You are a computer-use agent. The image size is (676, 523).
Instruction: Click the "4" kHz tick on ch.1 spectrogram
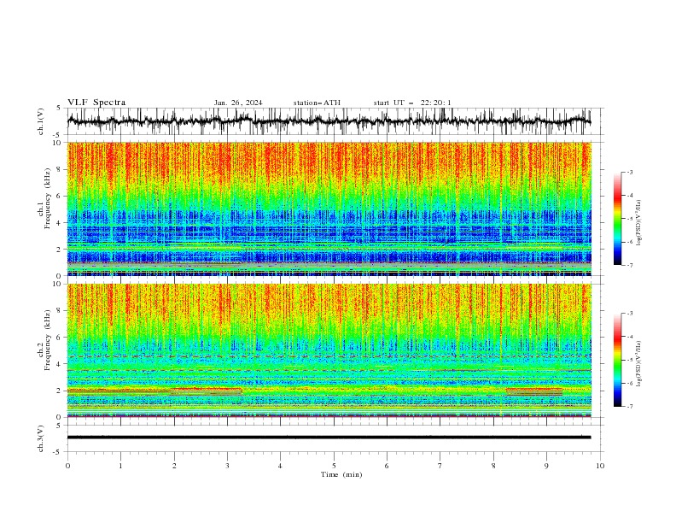click(60, 223)
